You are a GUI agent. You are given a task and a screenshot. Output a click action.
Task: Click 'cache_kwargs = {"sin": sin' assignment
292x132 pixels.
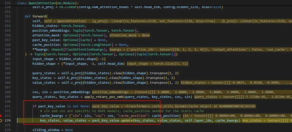(x=111, y=116)
